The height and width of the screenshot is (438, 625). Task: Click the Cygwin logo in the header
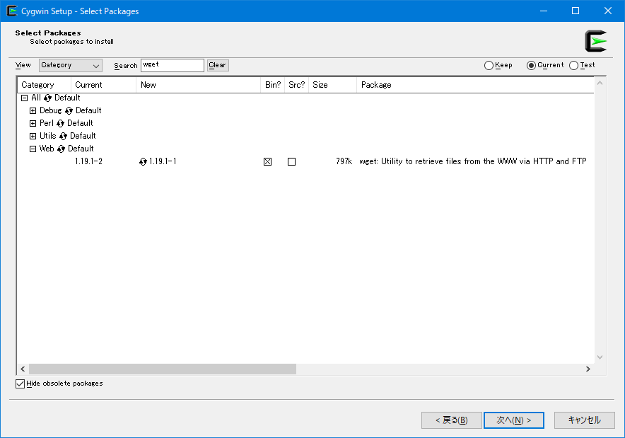click(x=595, y=41)
